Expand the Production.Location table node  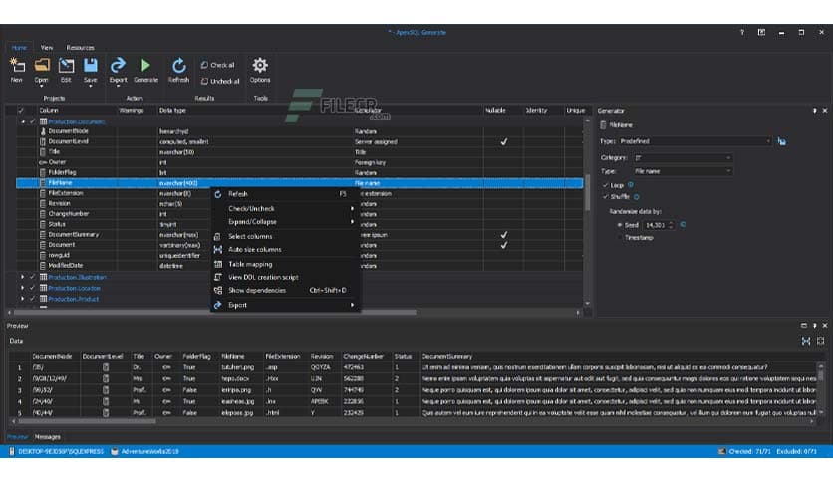22,288
